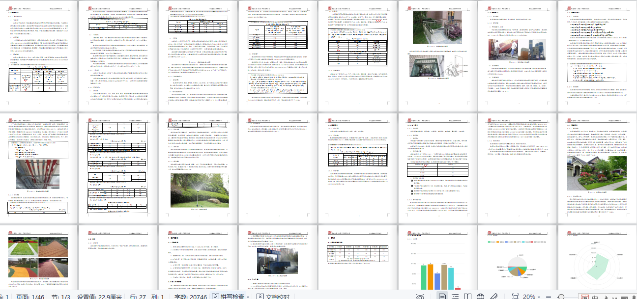This screenshot has height=299, width=637.
Task: Click the 设置值: 22.9厘米 status entry
Action: click(x=100, y=297)
